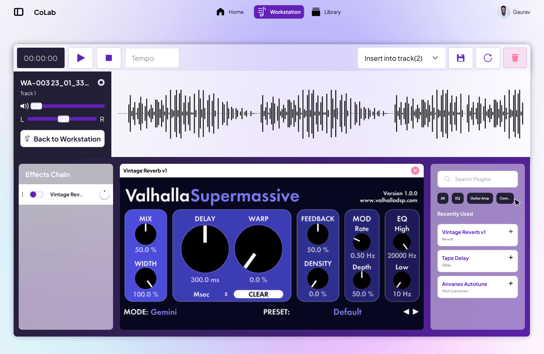Click the 50.0 % MIX value
This screenshot has height=354, width=544.
coord(146,250)
